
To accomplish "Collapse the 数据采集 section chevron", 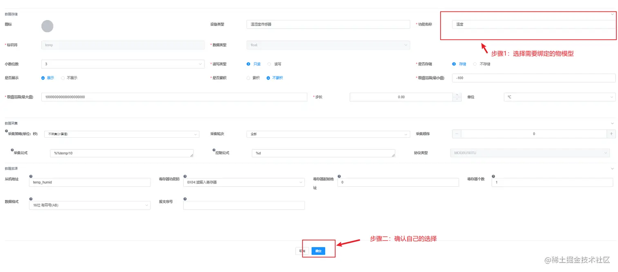I will coord(612,123).
